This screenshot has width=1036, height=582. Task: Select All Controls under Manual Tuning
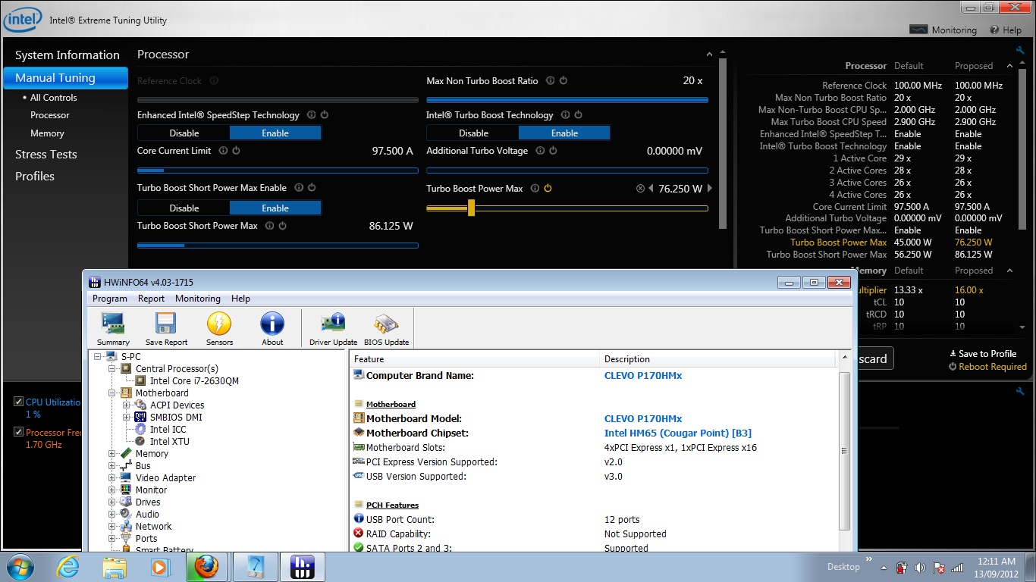coord(54,98)
